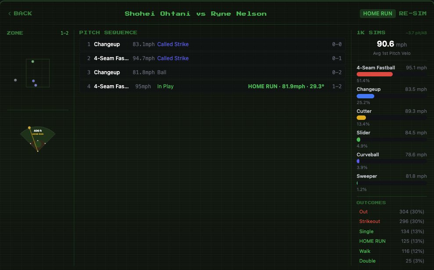Click the Changeup blue usage bar
Viewport: 434px width, 270px height.
click(x=365, y=96)
